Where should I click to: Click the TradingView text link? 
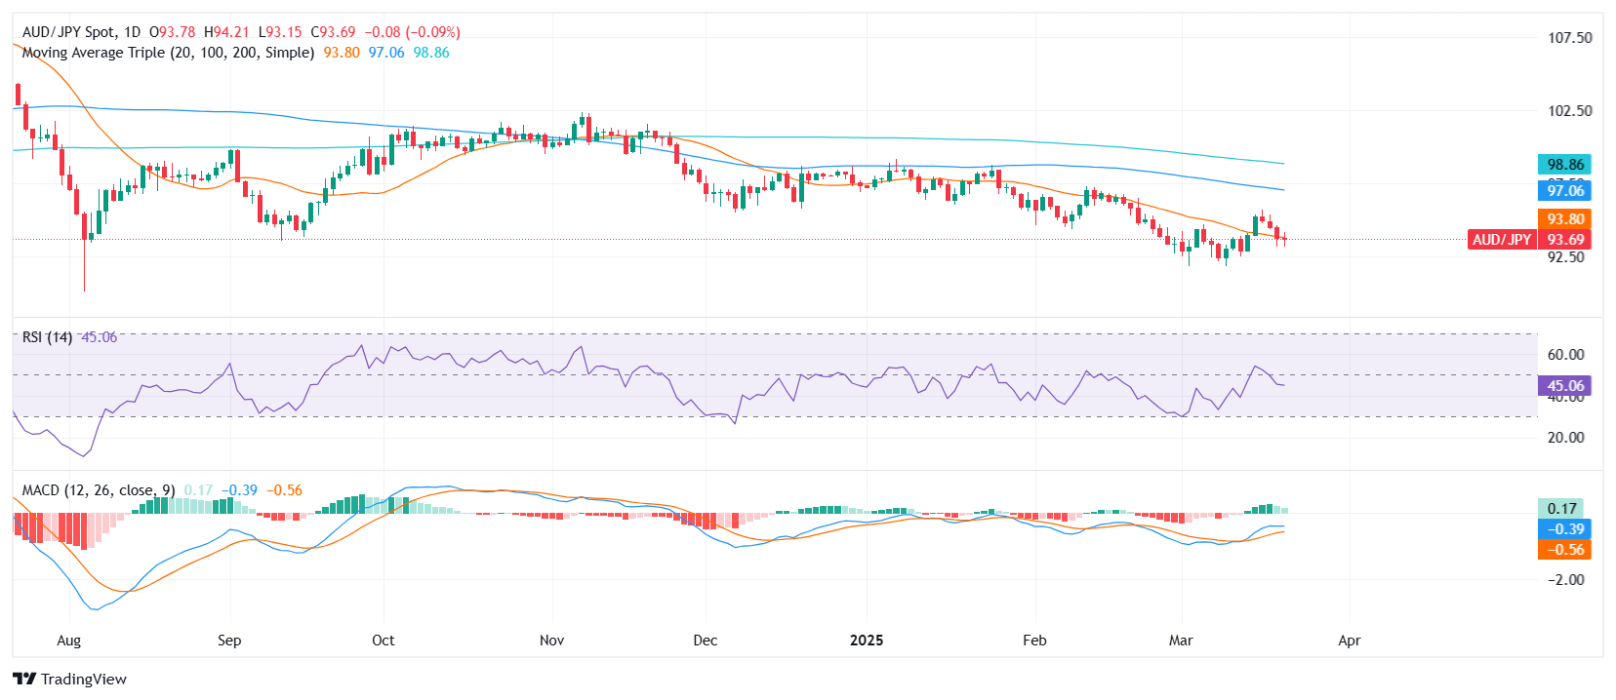84,680
